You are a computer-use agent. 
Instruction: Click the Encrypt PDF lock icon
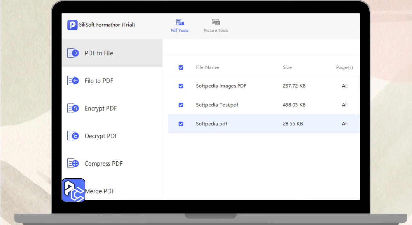(x=73, y=108)
